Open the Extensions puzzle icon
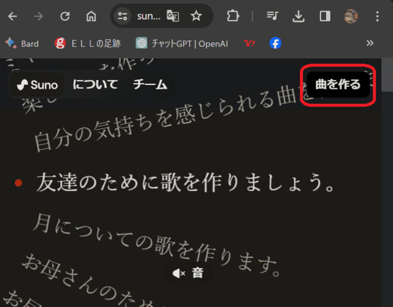 pos(233,17)
